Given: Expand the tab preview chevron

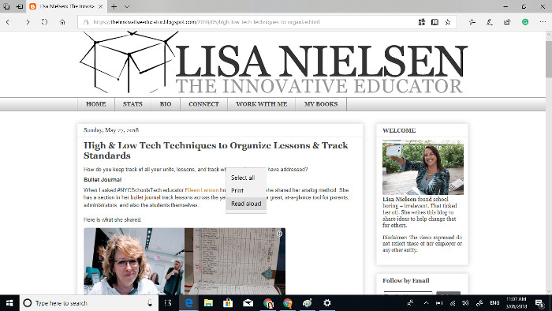Looking at the screenshot, I should 127,6.
